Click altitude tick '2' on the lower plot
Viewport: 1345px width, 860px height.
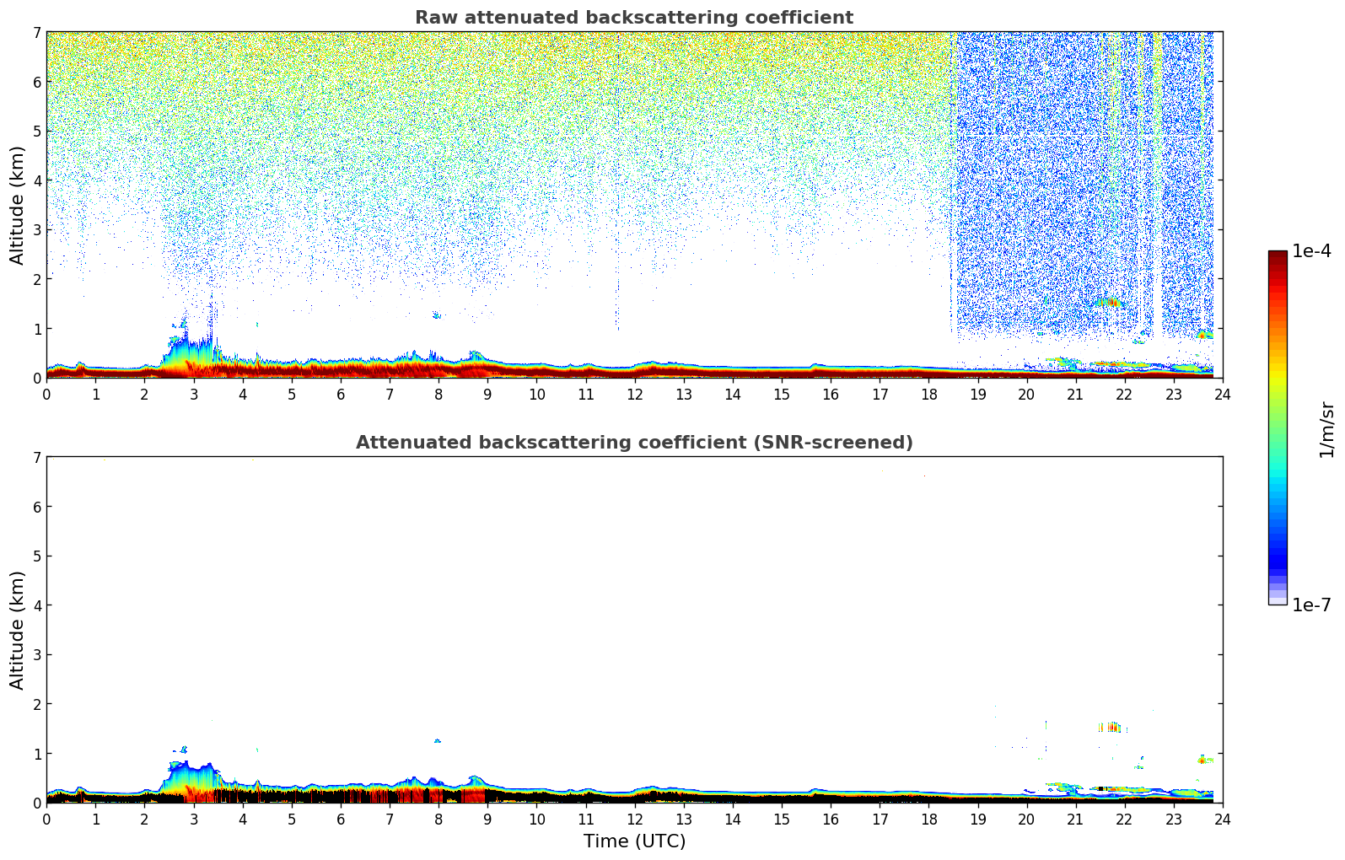[x=36, y=704]
